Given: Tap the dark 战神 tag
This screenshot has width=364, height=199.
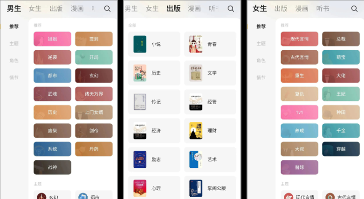Looking at the screenshot, I should pyautogui.click(x=53, y=167).
